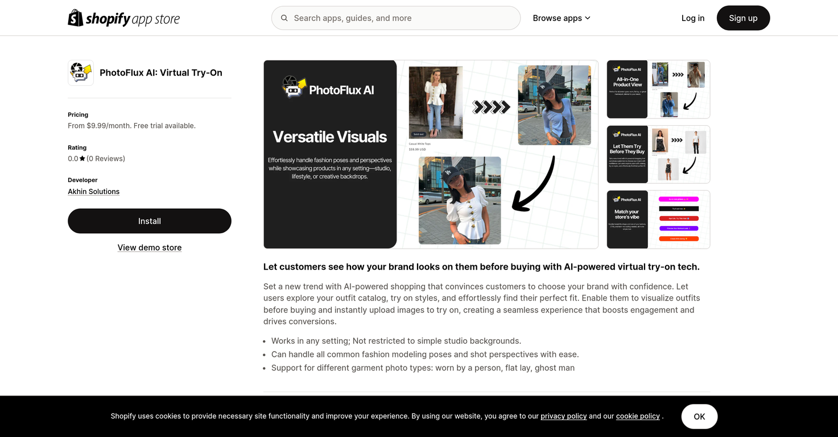Click the PhotoFlux AI: Virtual Try-On title
The image size is (838, 437).
click(161, 73)
